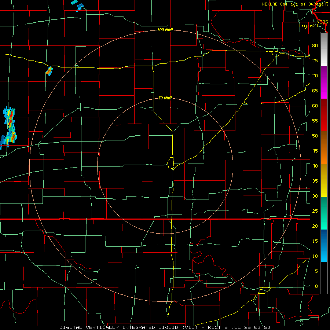Click the 60 value on the VIL scale
Screen dimensions: 330x330
[315, 106]
